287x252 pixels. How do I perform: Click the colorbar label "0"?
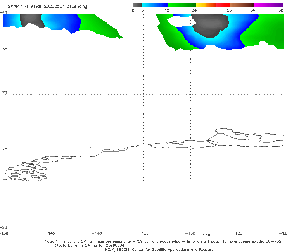133,10
